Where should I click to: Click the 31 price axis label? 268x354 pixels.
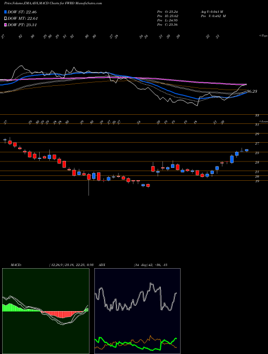click(257, 124)
